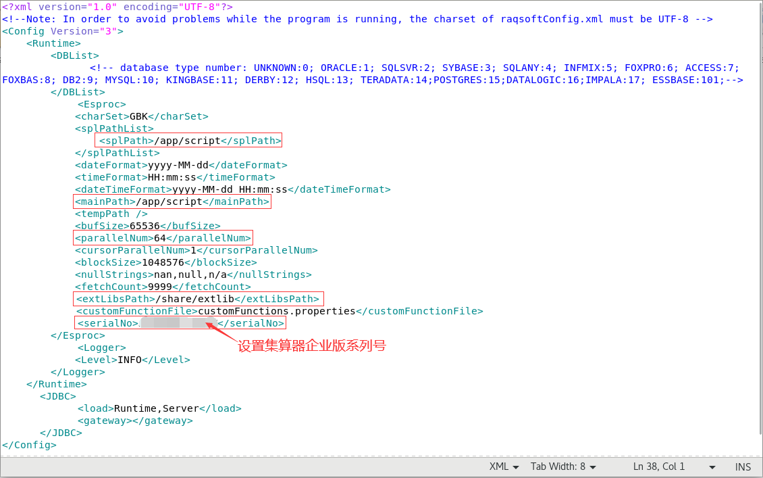Viewport: 763px width, 478px height.
Task: Click the opening DBList tag
Action: [75, 55]
